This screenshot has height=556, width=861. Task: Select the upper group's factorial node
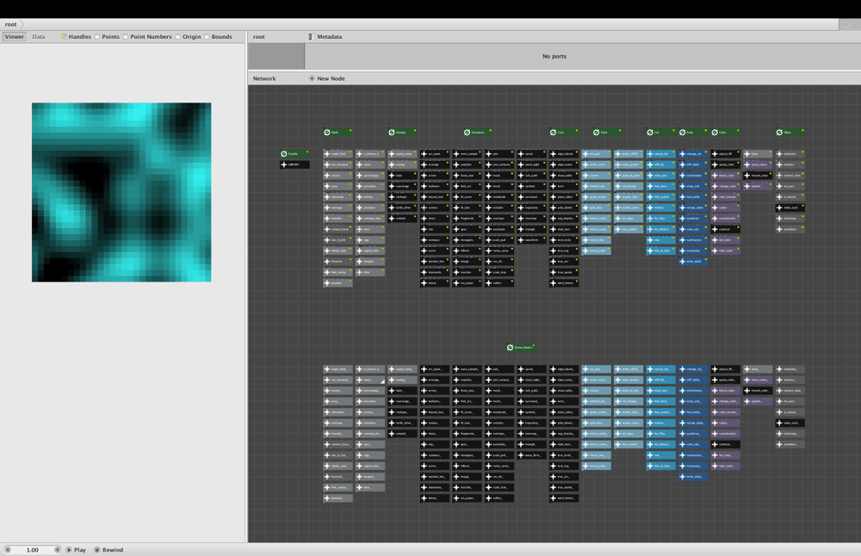point(338,262)
